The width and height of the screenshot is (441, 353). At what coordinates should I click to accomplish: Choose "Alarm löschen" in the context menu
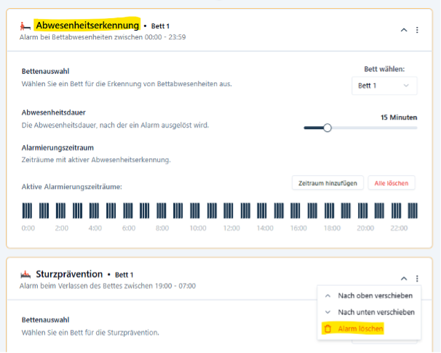[360, 329]
